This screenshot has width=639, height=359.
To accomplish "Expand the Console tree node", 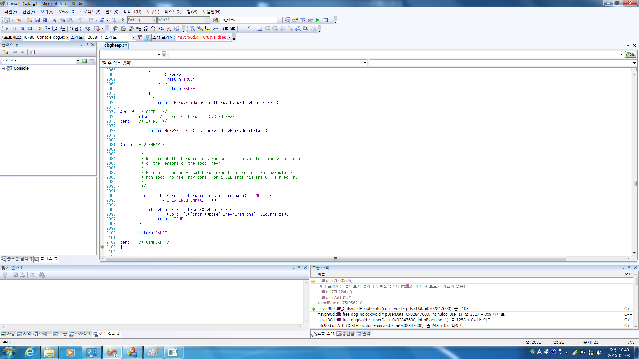I will [3, 68].
